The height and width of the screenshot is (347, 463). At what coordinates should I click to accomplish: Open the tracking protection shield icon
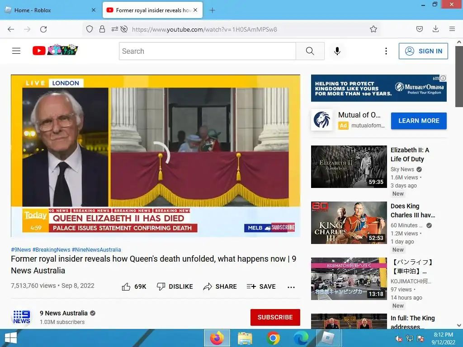[90, 29]
